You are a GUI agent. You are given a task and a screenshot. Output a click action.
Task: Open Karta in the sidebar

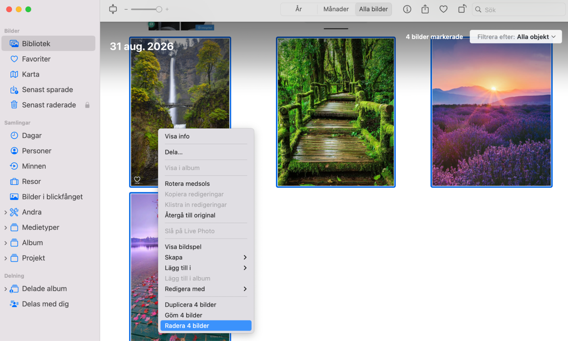(x=48, y=74)
